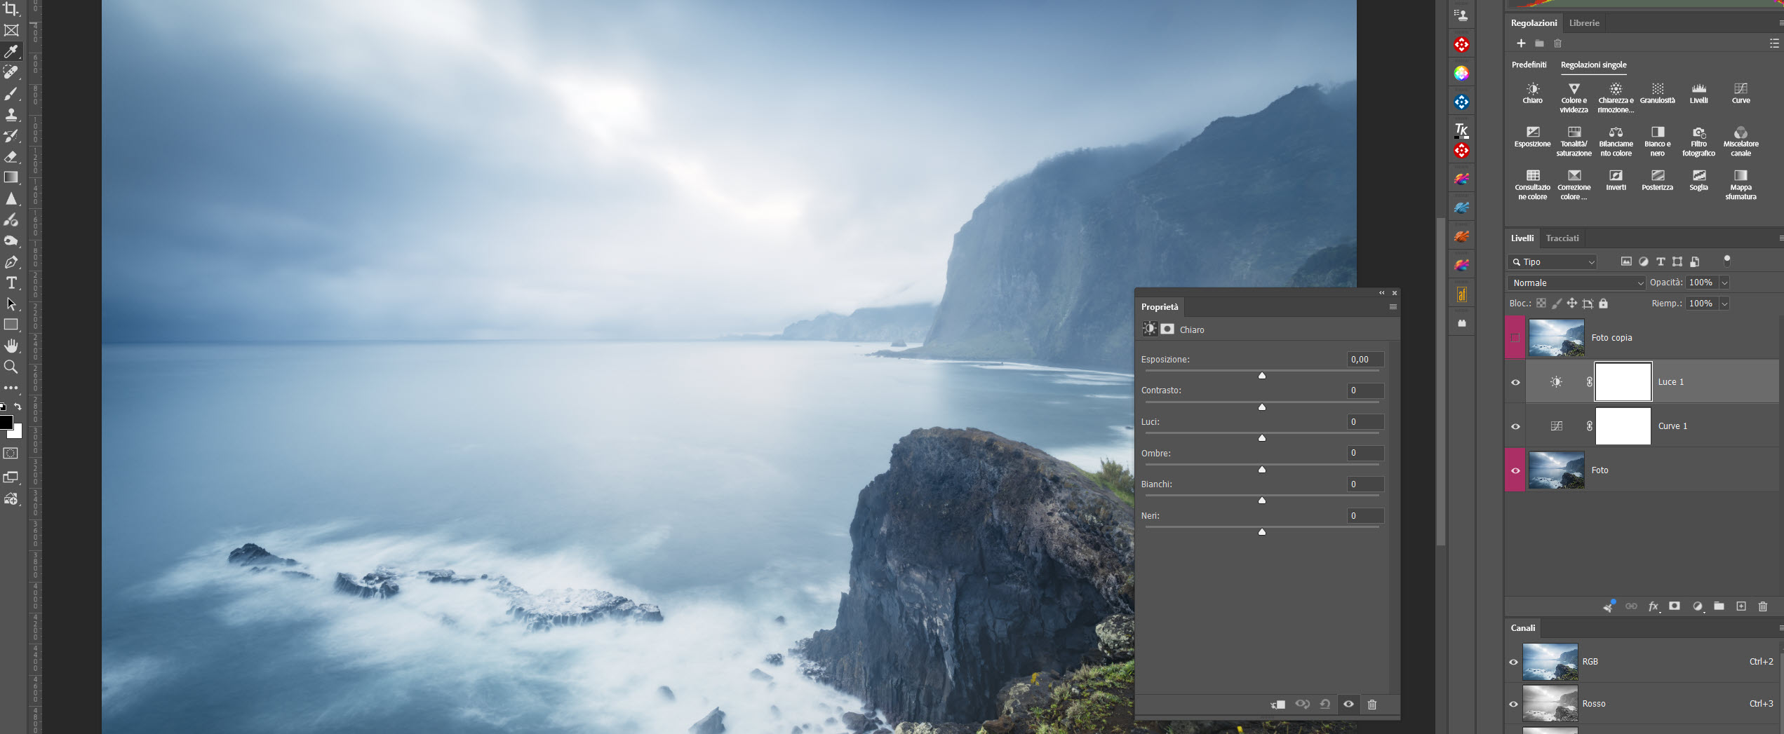Select the Luce 1 layer mask thumbnail
Screen dimensions: 1784x734
click(x=1623, y=382)
